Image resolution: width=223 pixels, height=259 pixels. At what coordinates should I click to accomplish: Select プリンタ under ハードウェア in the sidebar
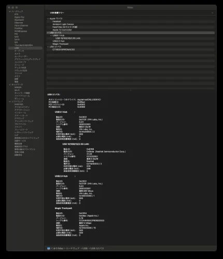coord(18,74)
